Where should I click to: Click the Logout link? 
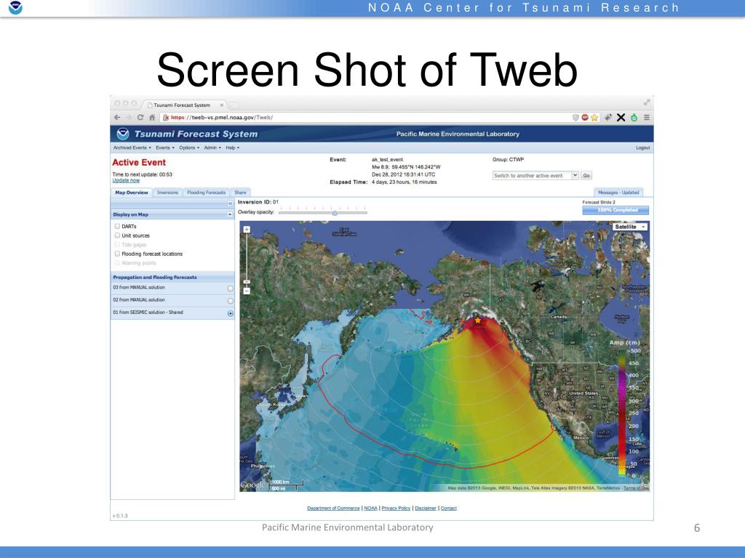[x=643, y=147]
